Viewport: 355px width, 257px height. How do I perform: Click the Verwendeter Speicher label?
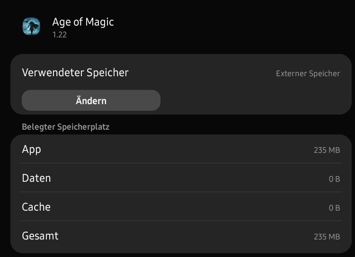point(75,73)
